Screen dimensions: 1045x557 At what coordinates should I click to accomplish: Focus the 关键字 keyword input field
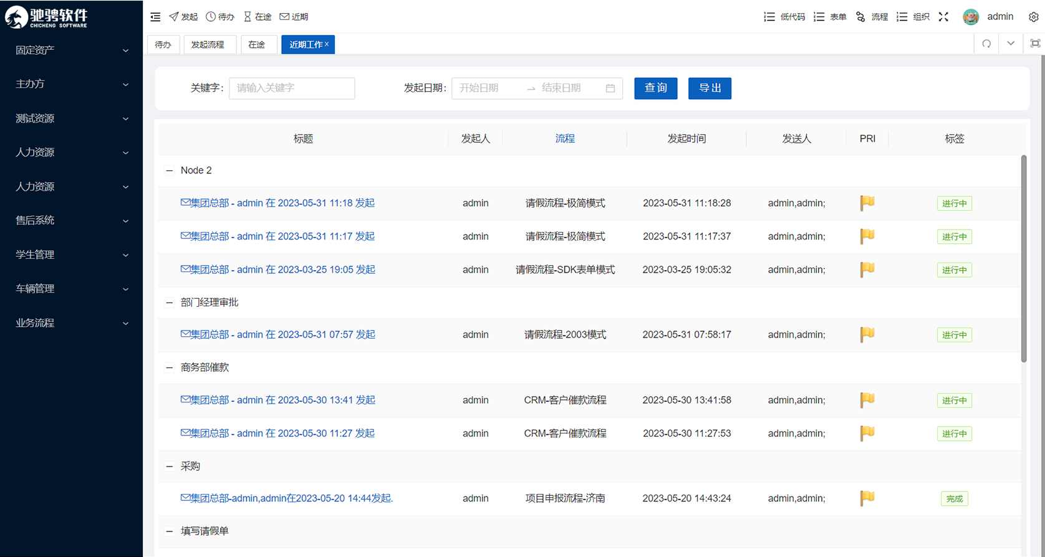292,88
